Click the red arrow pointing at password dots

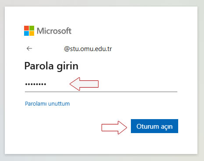84,84
